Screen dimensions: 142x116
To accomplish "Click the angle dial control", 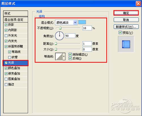I will pos(59,36).
